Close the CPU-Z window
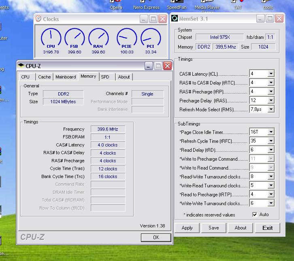Image resolution: width=294 pixels, height=261 pixels. [167, 66]
